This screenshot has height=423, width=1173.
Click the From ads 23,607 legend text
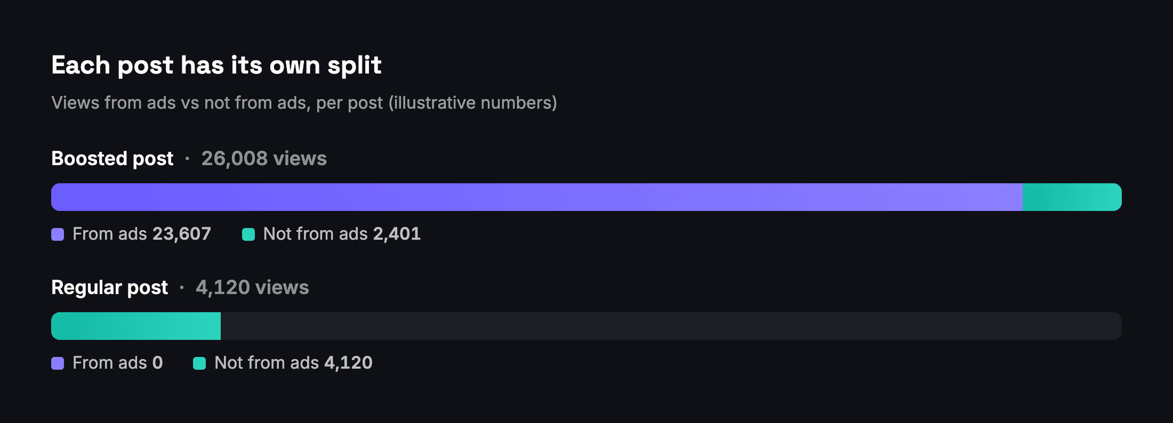point(142,234)
